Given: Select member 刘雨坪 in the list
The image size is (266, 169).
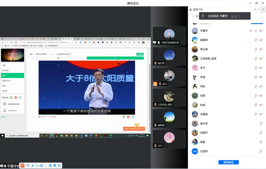Looking at the screenshot, I should point(227,133).
